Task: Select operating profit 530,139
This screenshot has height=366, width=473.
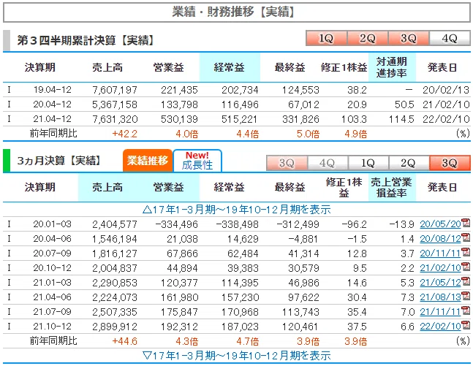Action: [179, 119]
